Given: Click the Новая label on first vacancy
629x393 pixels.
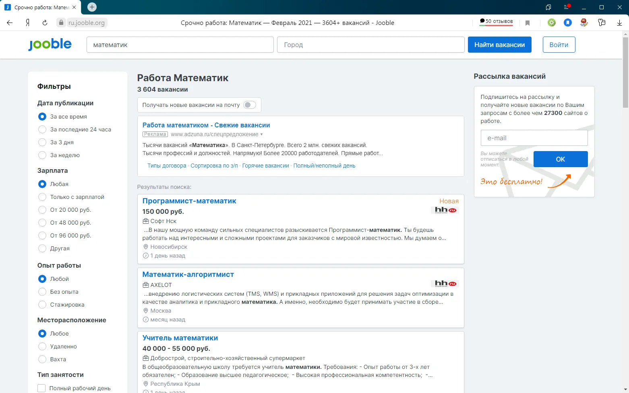Looking at the screenshot, I should [449, 201].
